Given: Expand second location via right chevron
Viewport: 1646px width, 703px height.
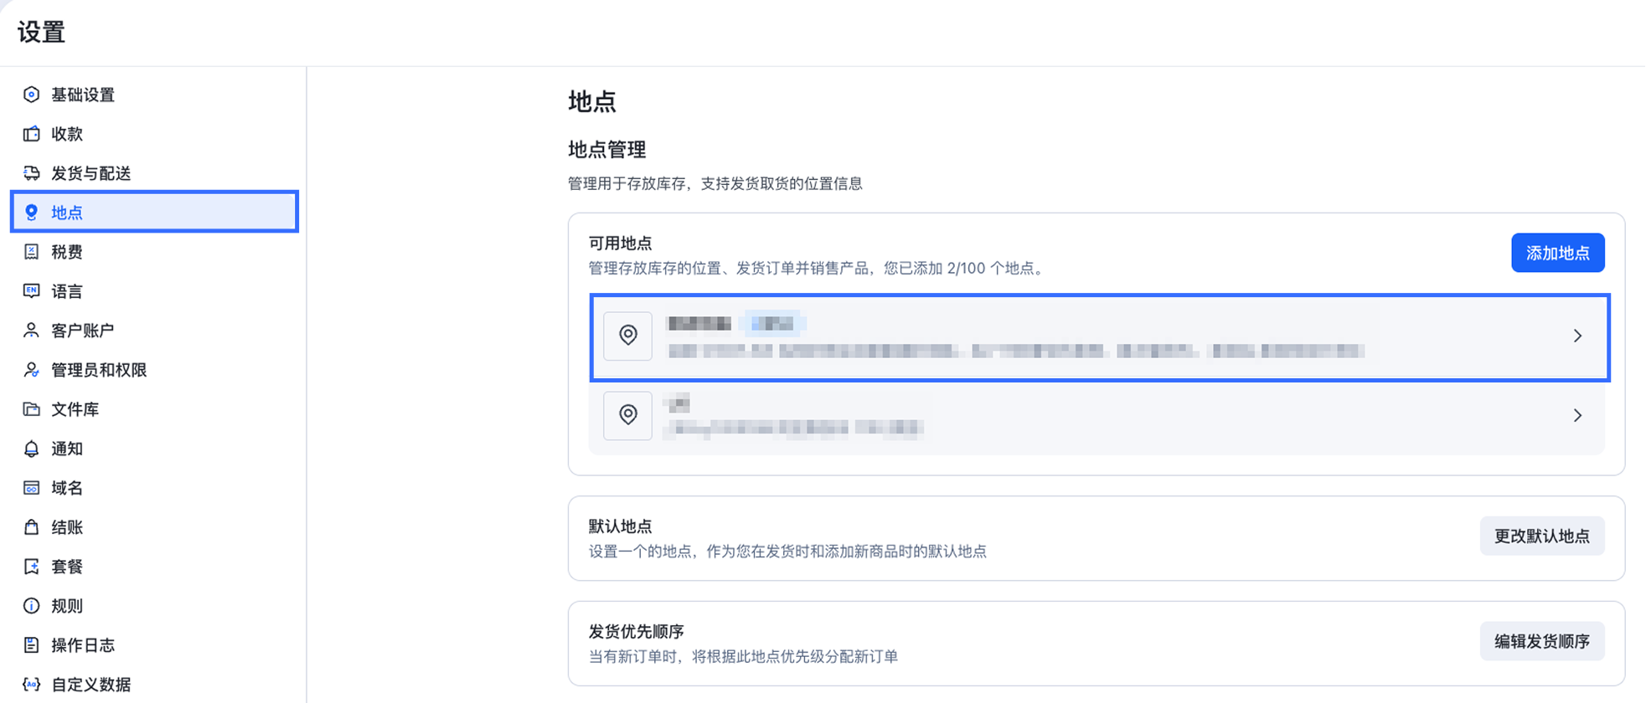Looking at the screenshot, I should (x=1577, y=415).
